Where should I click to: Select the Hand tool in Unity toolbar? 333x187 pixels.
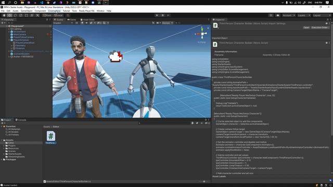4,15
